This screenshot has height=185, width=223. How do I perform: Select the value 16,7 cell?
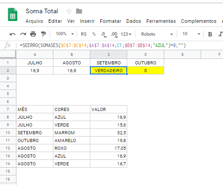pos(109,164)
